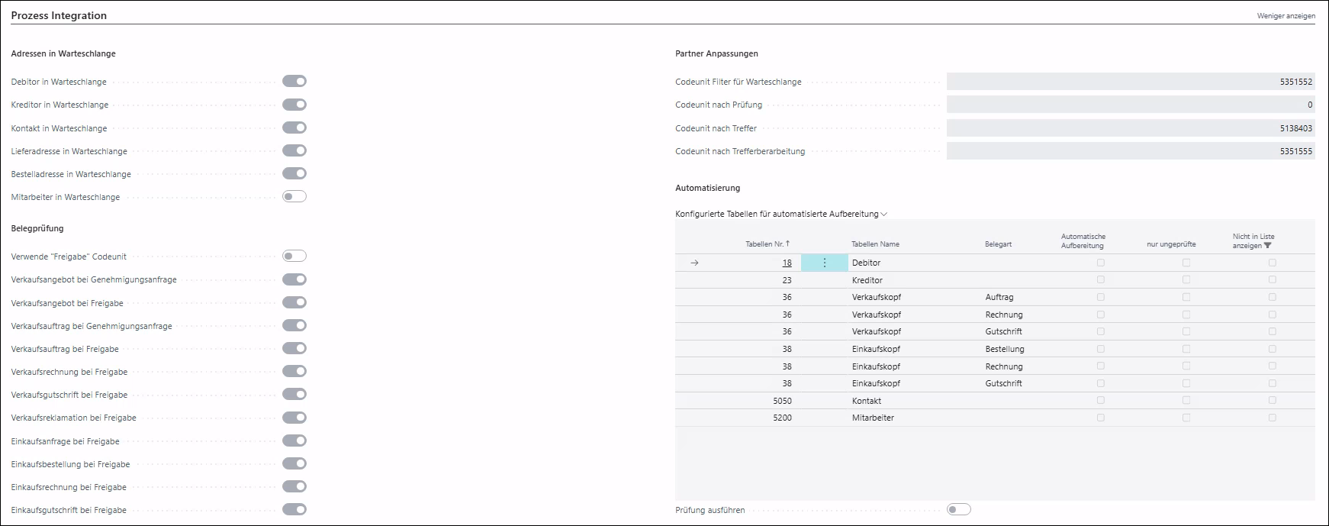Turn on the Prüfung ausführen switch
Image resolution: width=1329 pixels, height=526 pixels.
coord(958,510)
